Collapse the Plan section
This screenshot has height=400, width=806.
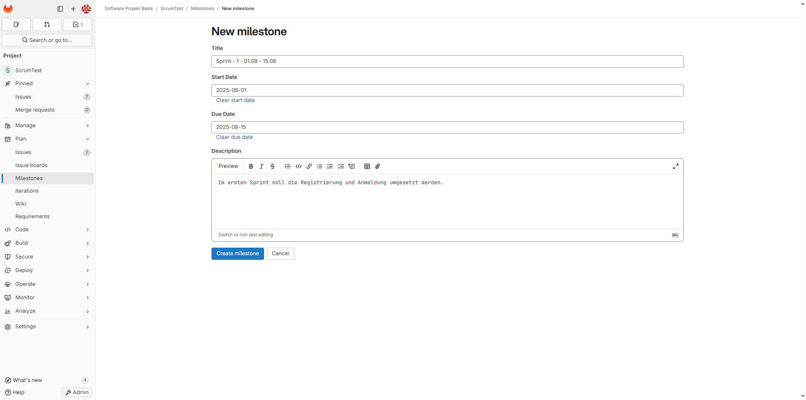pos(47,139)
